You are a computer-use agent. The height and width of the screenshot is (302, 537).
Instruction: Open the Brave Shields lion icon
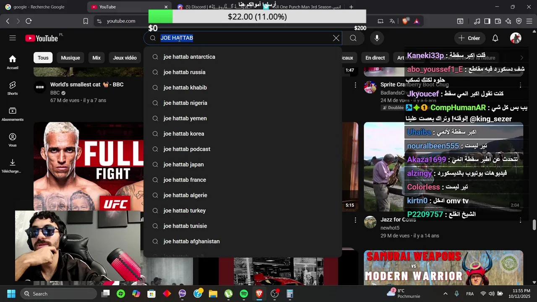pyautogui.click(x=405, y=21)
